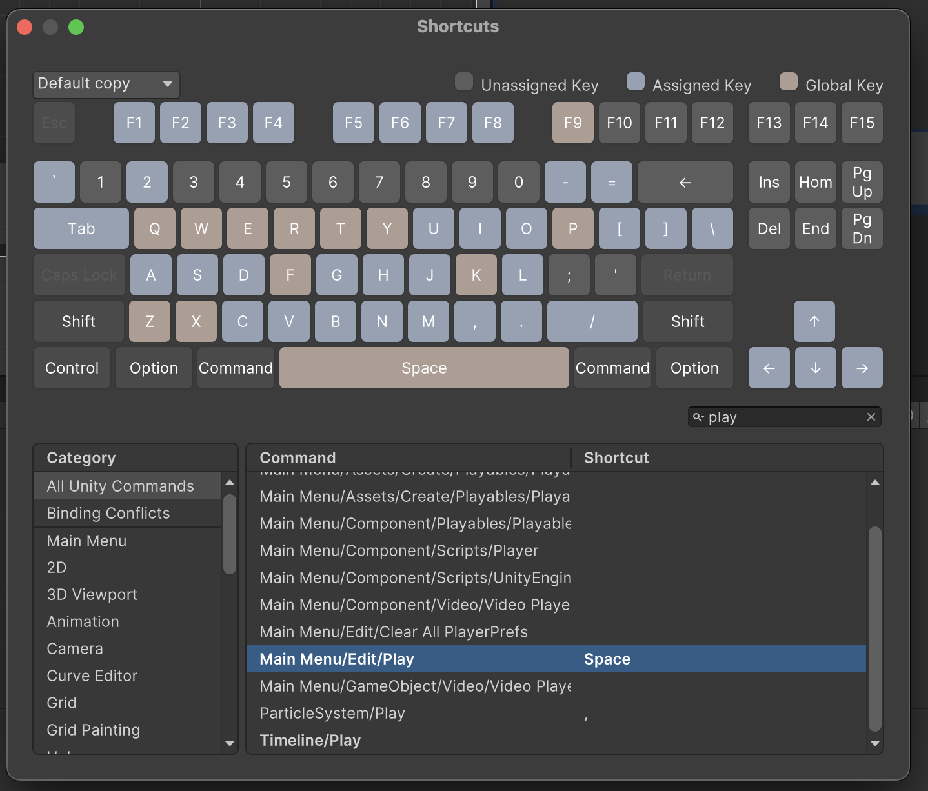Clear the play search text
Viewport: 928px width, 791px height.
[x=871, y=417]
